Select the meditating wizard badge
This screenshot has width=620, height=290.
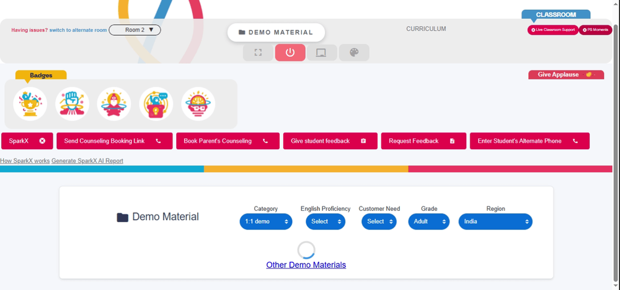coord(114,104)
